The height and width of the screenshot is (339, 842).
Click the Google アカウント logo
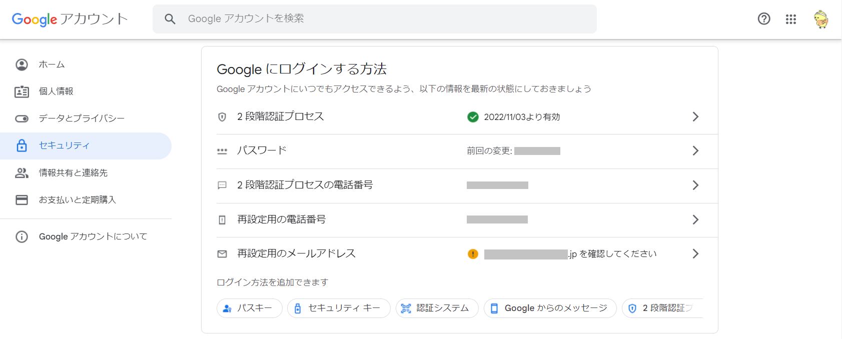click(x=70, y=19)
